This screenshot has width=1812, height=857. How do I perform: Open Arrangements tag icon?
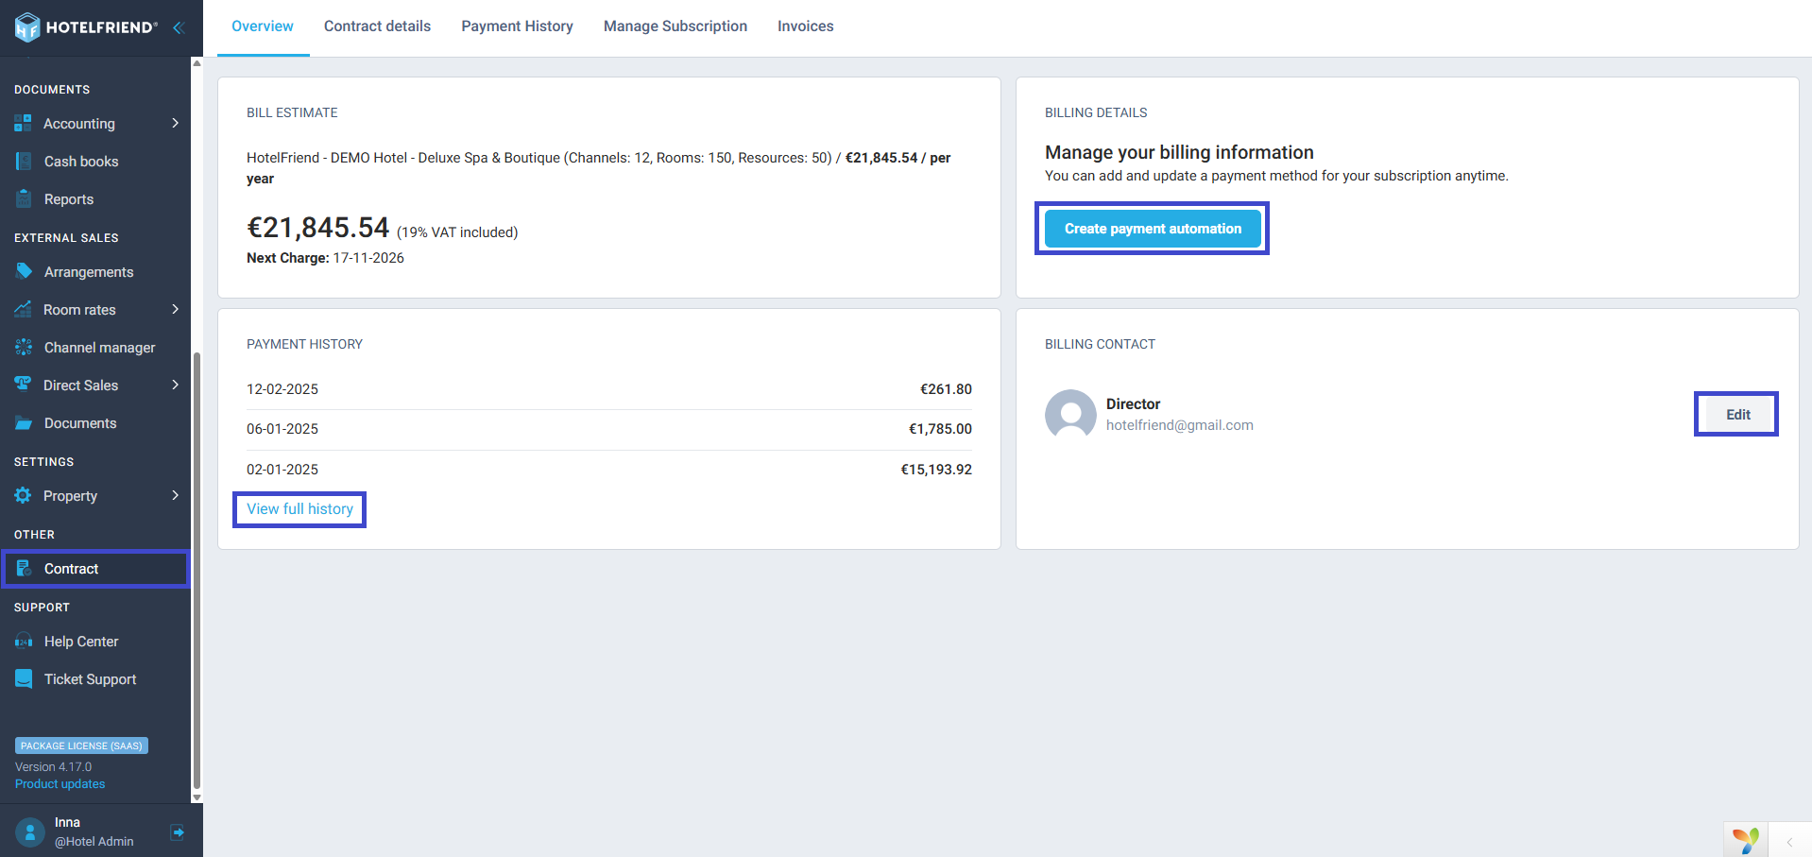pyautogui.click(x=24, y=271)
